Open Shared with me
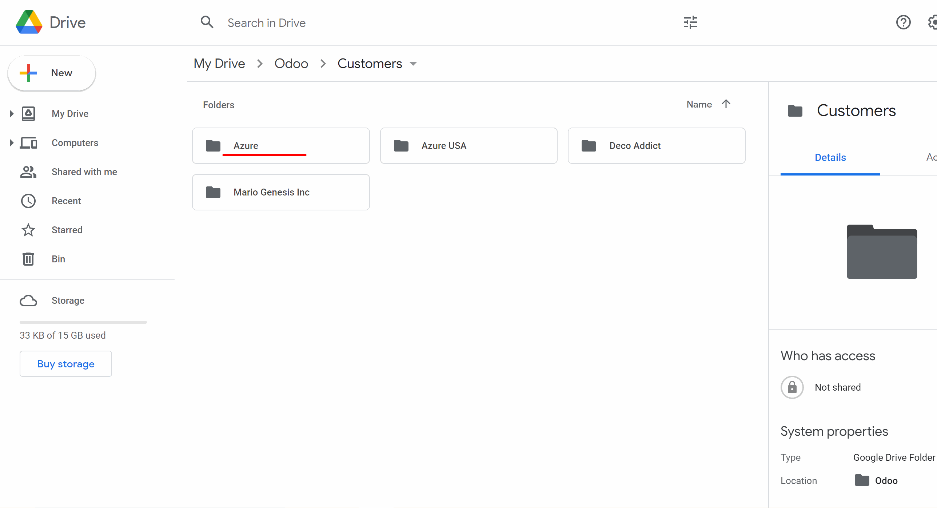 click(x=84, y=172)
